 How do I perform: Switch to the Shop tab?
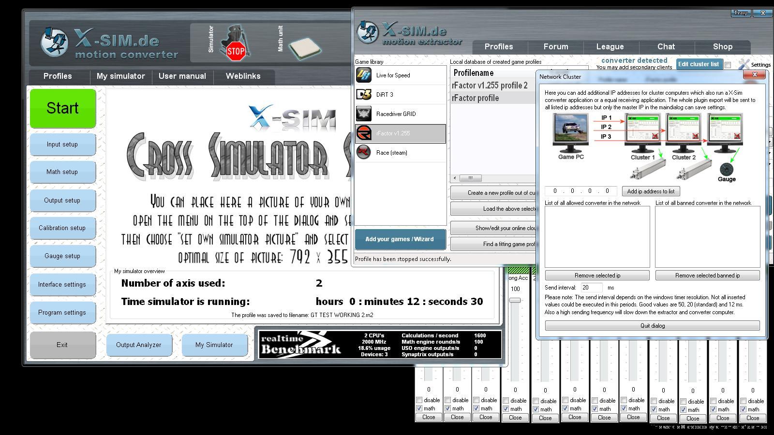click(x=723, y=47)
